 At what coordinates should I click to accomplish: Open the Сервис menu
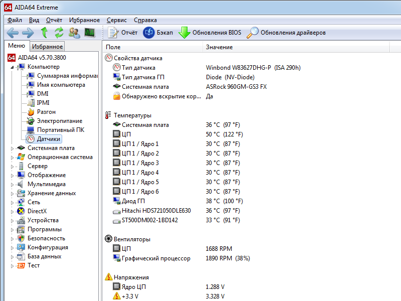click(117, 20)
